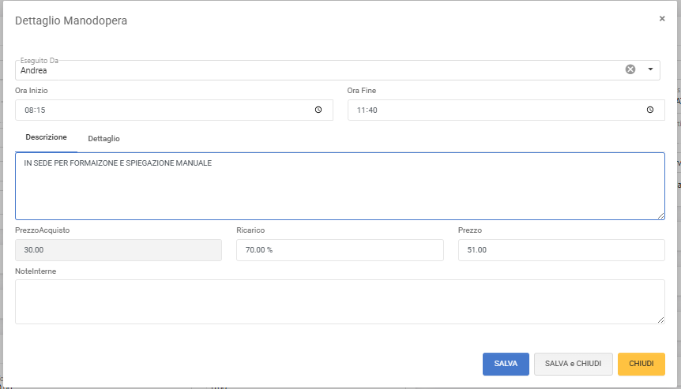Click the Dettaglio Manodopera title text
681x389 pixels.
(x=71, y=21)
